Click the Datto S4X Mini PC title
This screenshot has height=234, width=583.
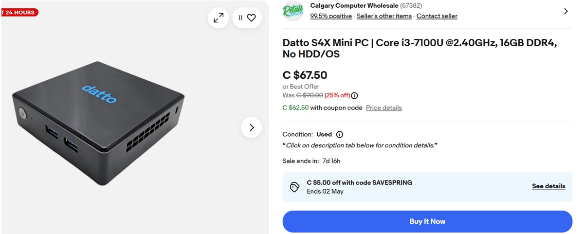coord(419,48)
